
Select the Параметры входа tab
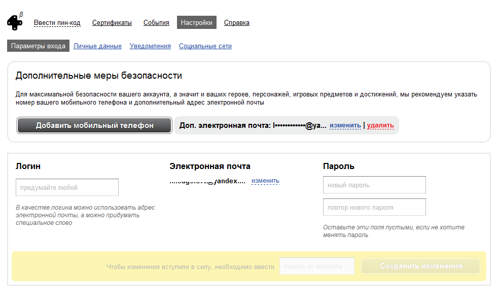pyautogui.click(x=38, y=46)
